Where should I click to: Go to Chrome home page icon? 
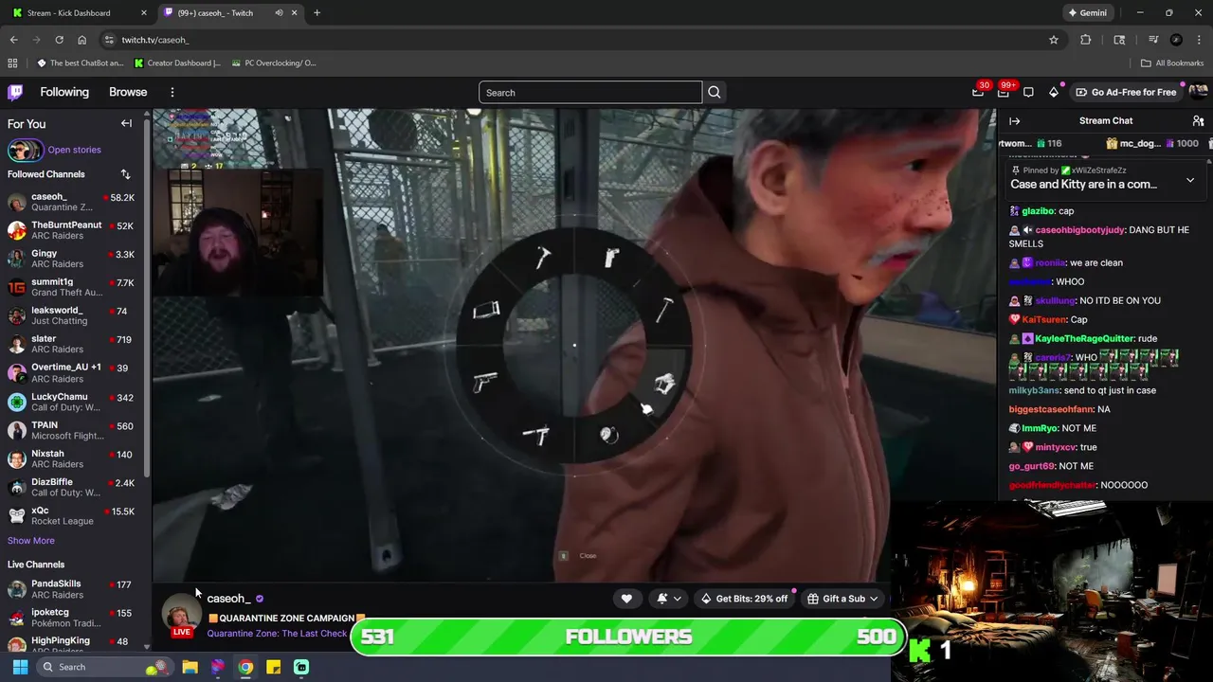click(x=82, y=40)
